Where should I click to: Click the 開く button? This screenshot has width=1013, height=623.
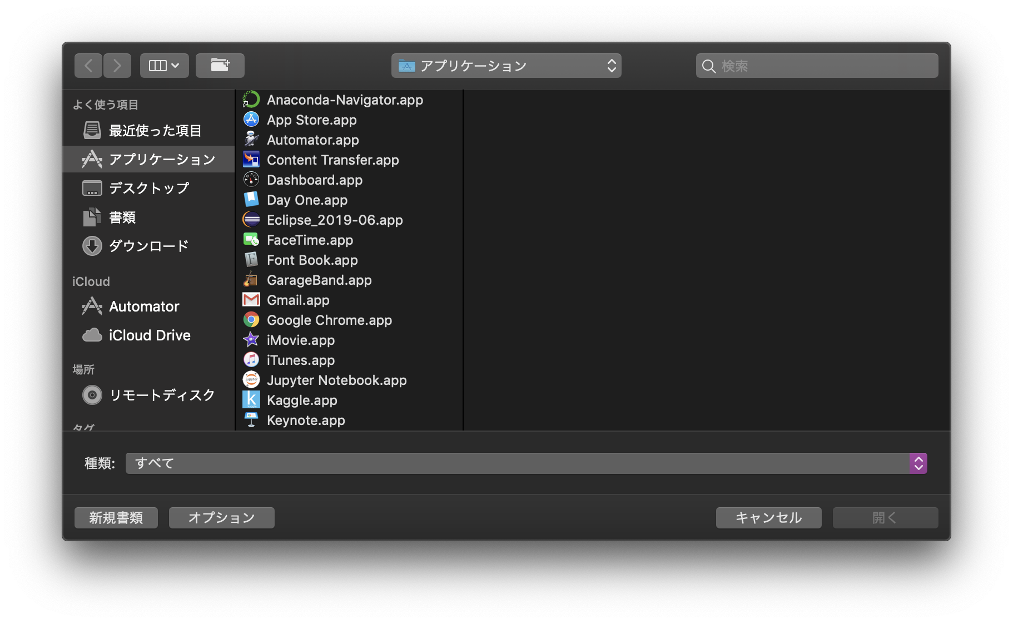click(x=886, y=518)
